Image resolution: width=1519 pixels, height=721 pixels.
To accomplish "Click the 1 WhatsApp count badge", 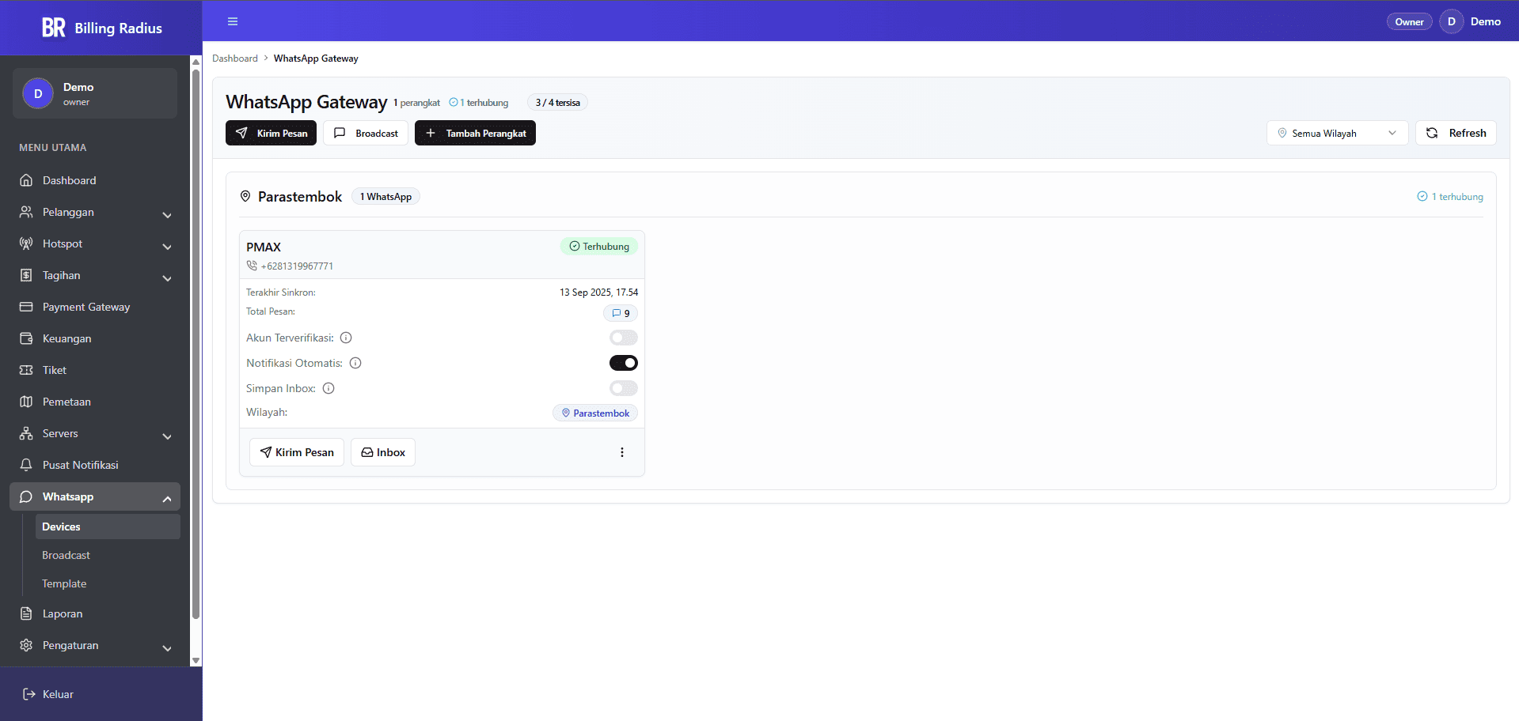I will pos(385,196).
